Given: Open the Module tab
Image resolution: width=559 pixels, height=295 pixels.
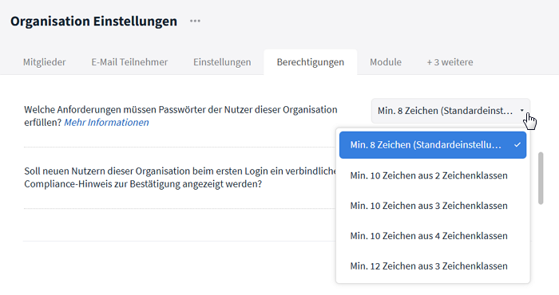Looking at the screenshot, I should pos(386,62).
